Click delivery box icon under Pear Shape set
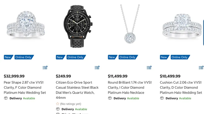This screenshot has height=114, width=204. (x=6, y=98)
